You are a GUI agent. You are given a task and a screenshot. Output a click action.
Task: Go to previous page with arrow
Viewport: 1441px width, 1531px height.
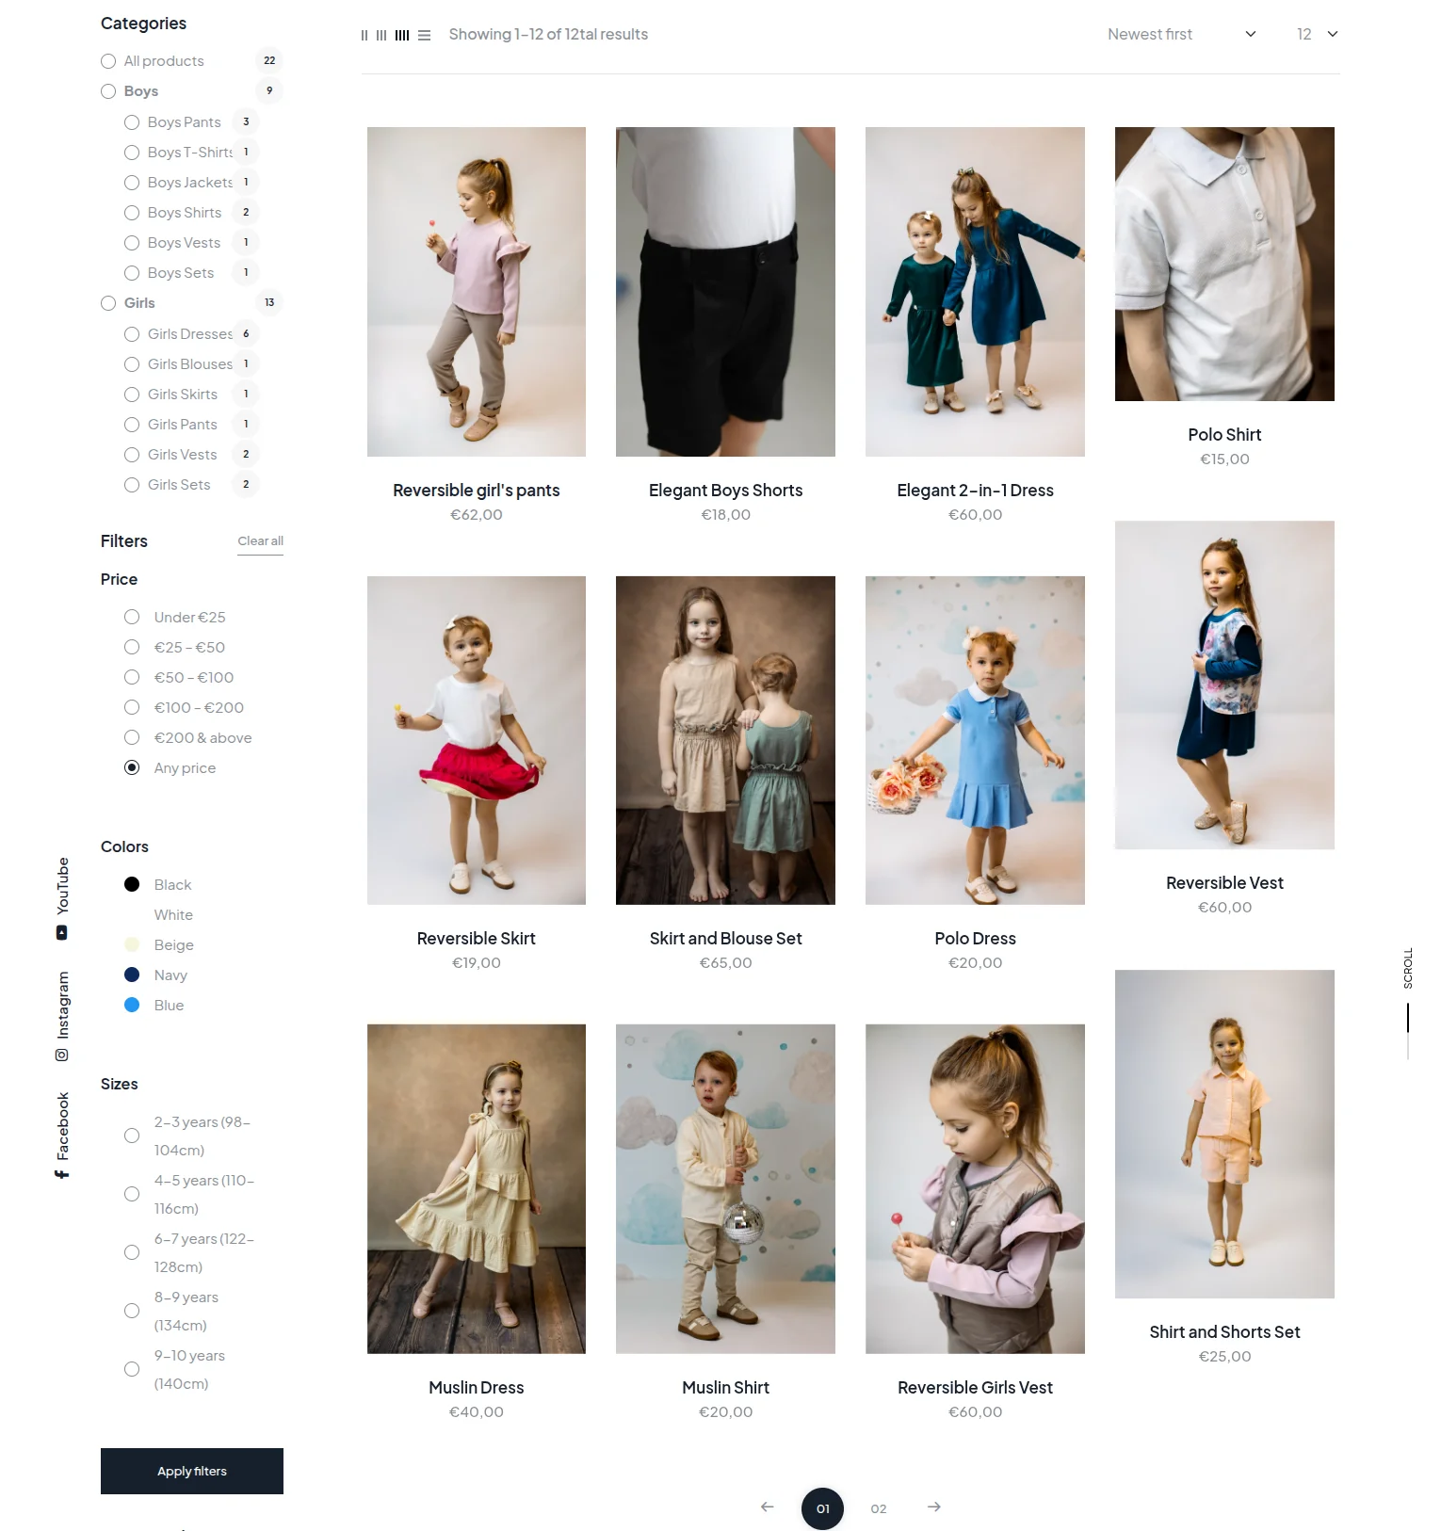[x=768, y=1507]
